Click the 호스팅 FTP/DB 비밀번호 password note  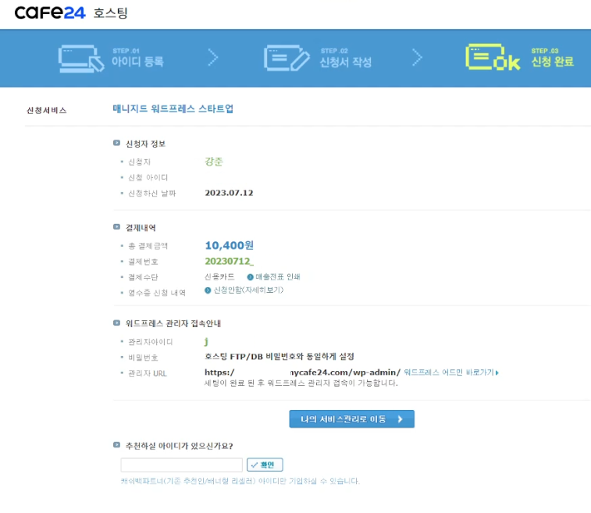279,356
